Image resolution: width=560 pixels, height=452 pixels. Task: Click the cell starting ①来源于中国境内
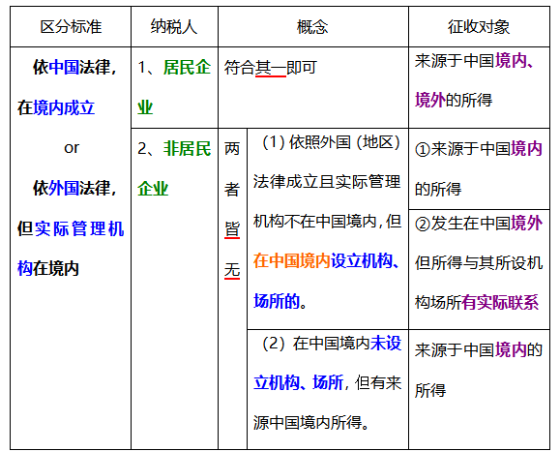pyautogui.click(x=479, y=168)
